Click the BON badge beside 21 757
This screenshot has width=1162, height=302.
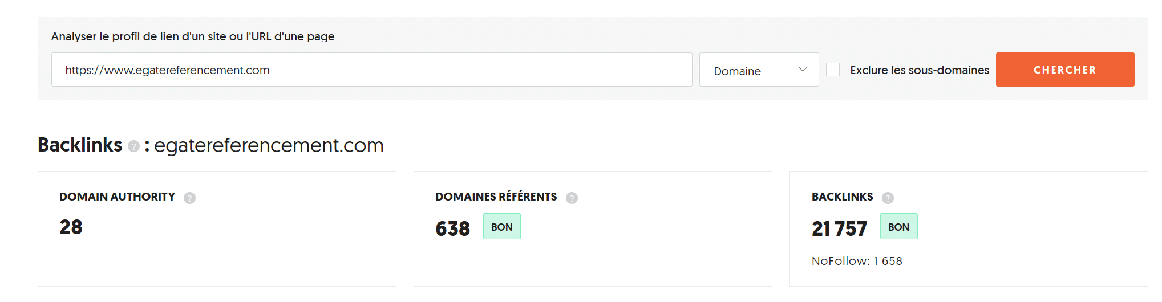click(x=899, y=226)
